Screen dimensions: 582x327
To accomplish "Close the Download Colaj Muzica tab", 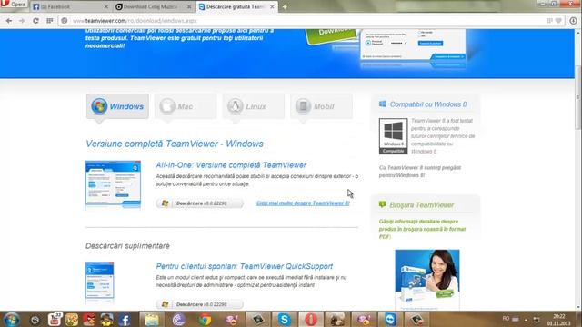I will point(189,6).
